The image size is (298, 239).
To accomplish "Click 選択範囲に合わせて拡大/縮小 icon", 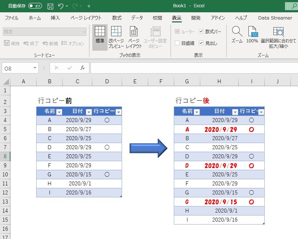I will click(x=278, y=32).
